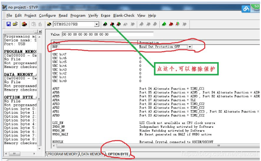Open the Blank-Check menu

[124, 16]
